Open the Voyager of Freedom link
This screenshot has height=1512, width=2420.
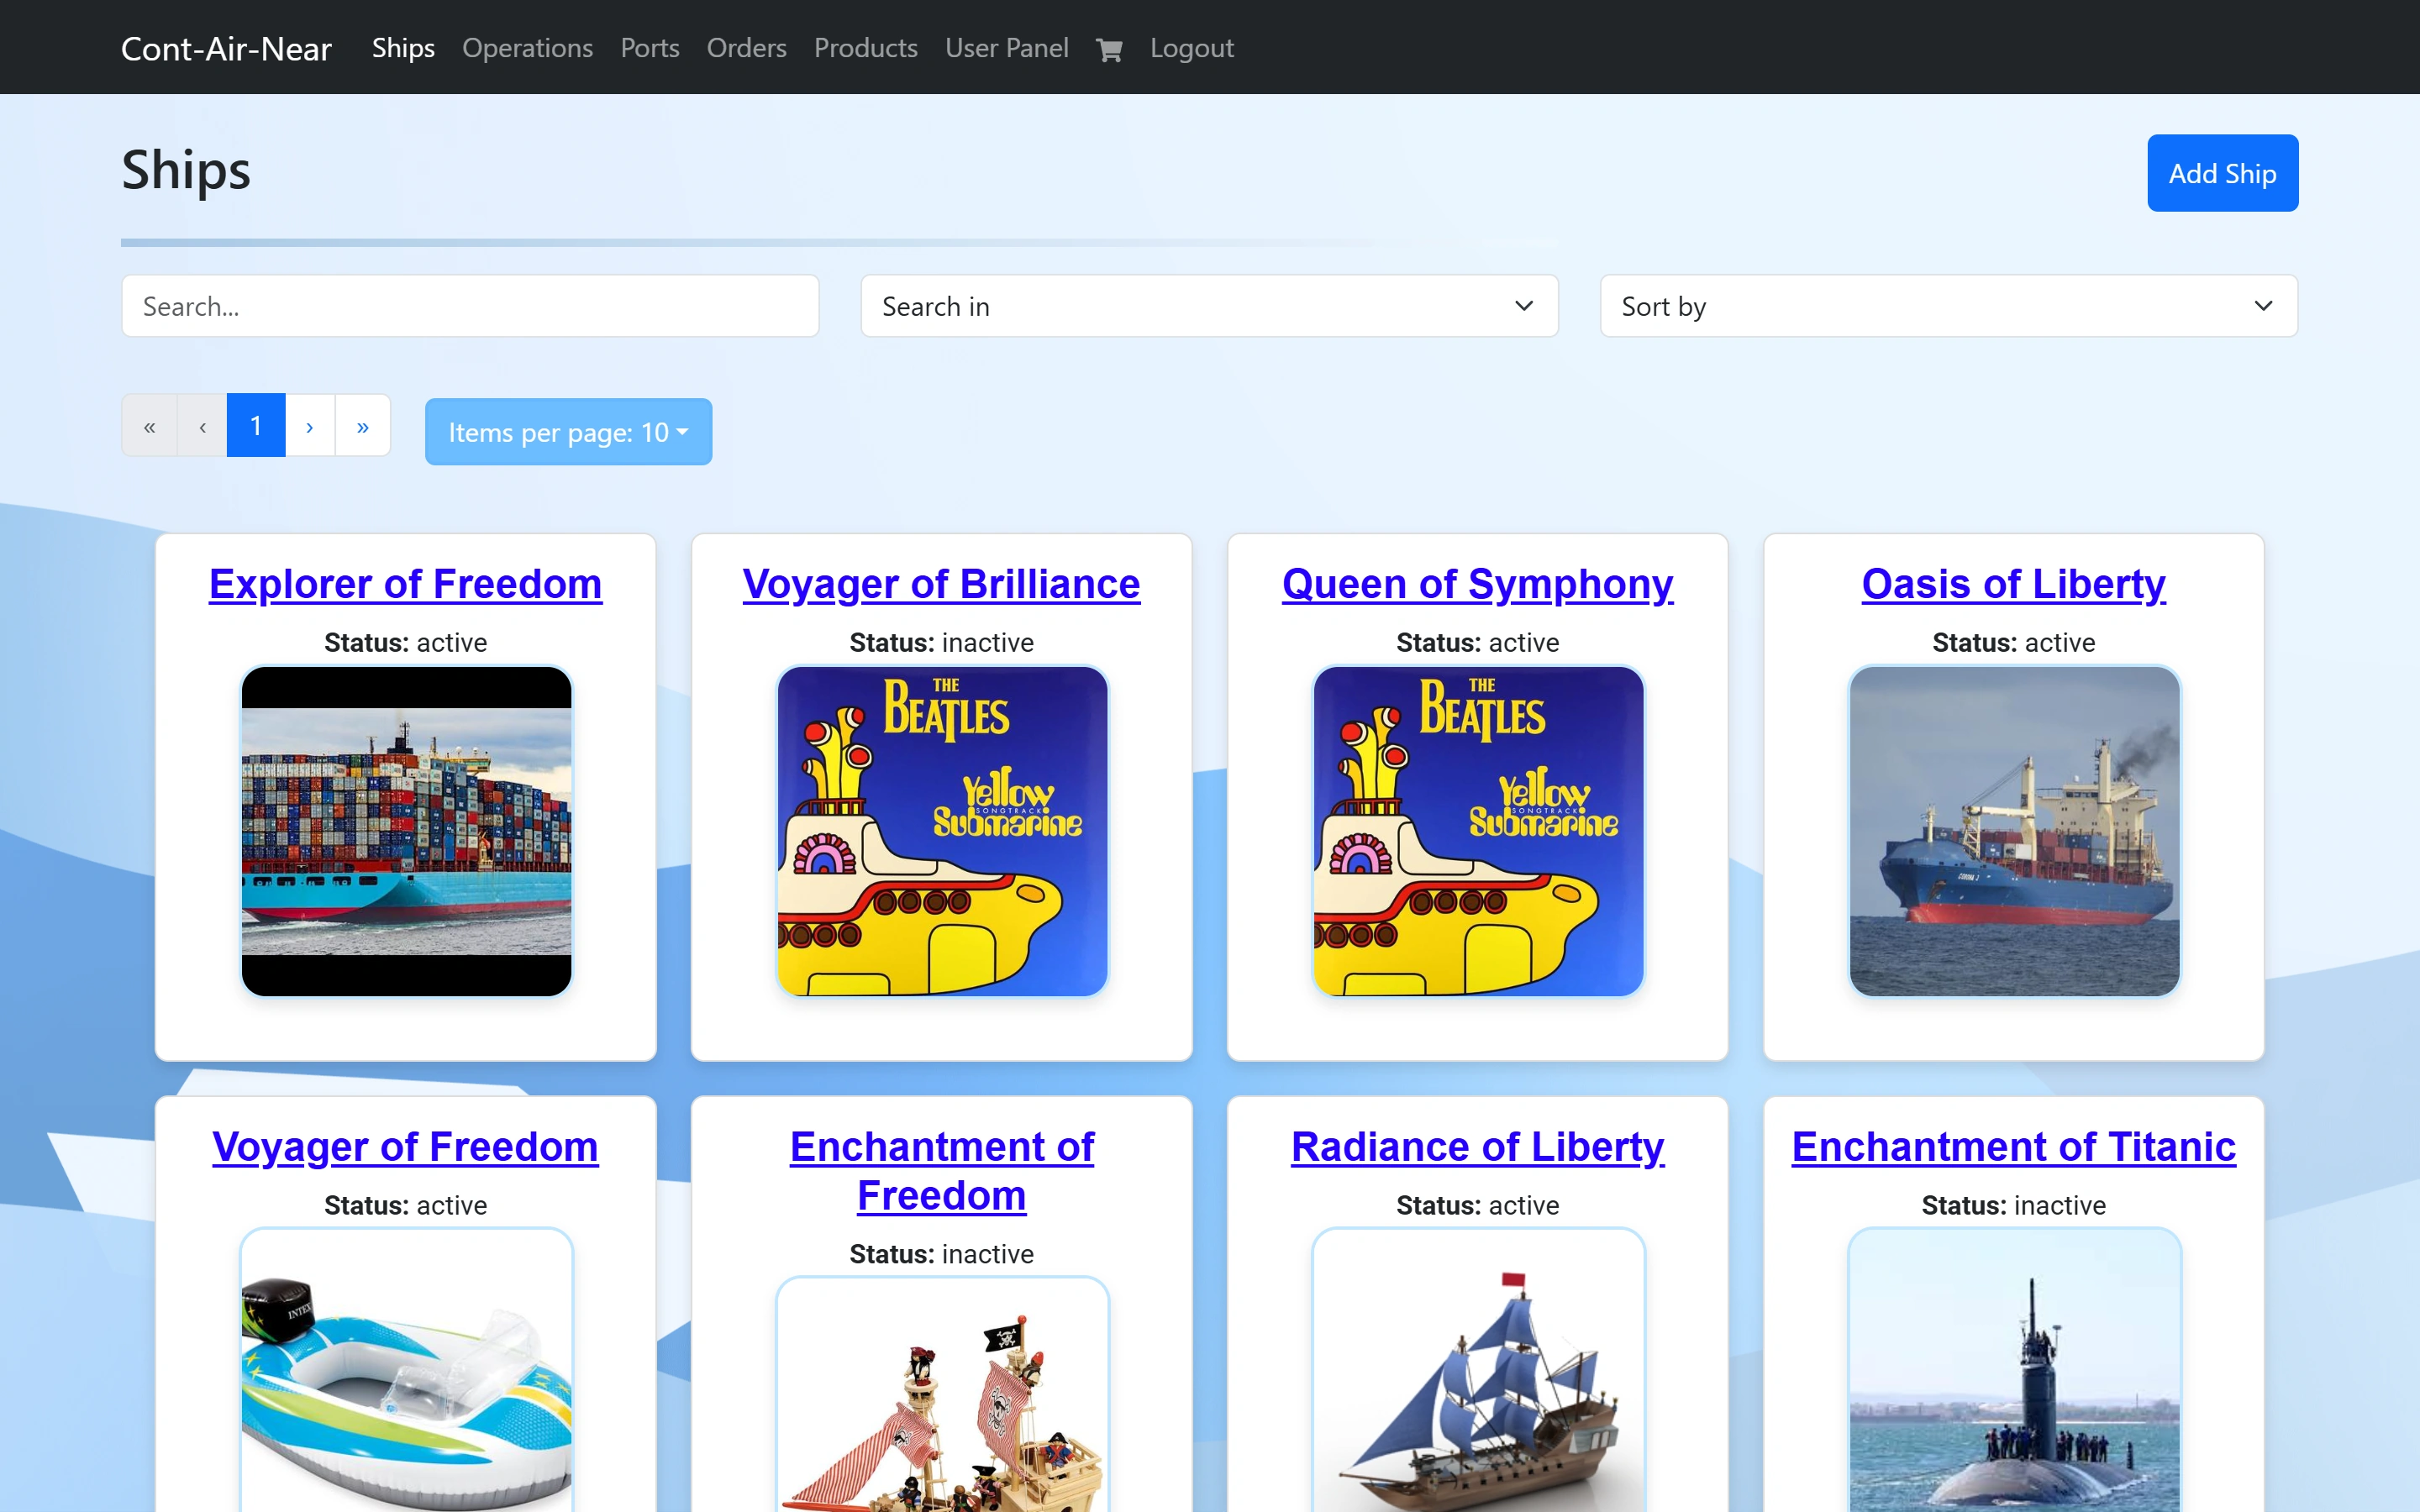(x=405, y=1147)
